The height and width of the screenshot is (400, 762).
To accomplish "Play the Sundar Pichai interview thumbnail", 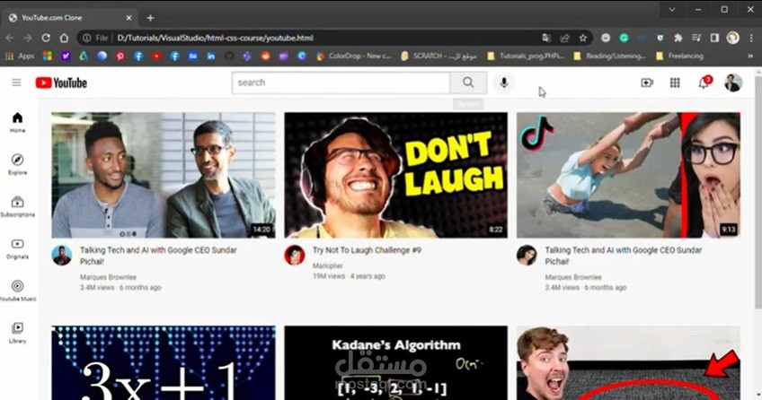I will (164, 175).
